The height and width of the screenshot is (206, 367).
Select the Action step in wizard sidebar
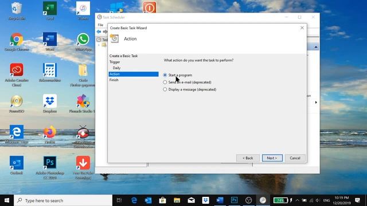pyautogui.click(x=134, y=74)
